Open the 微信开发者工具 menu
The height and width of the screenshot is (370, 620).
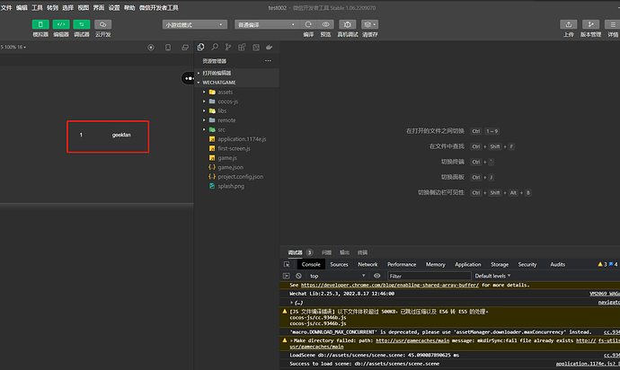(x=158, y=8)
